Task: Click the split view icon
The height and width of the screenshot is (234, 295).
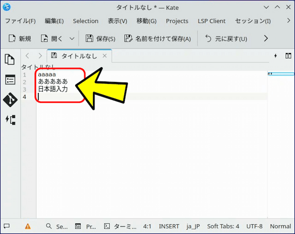Action: click(x=287, y=55)
